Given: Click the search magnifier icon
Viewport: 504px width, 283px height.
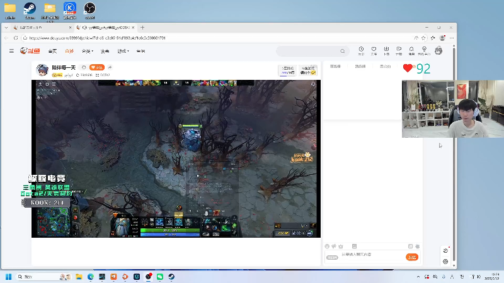Looking at the screenshot, I should click(x=342, y=51).
